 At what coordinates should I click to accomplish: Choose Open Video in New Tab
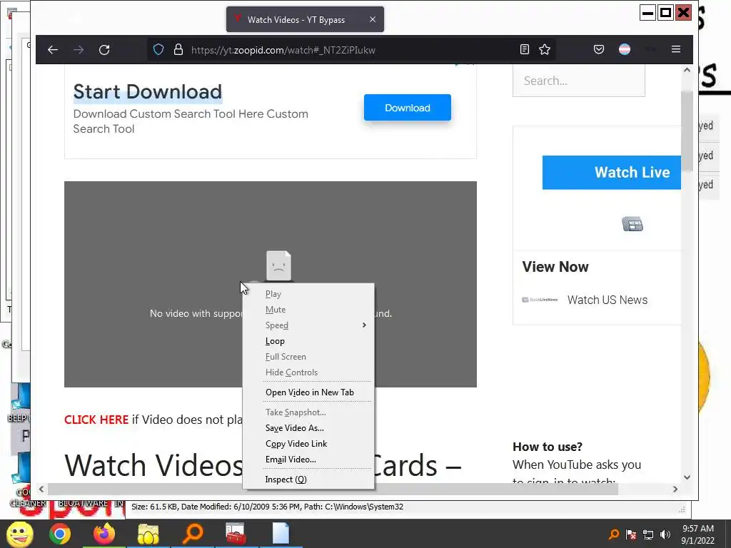pyautogui.click(x=308, y=392)
